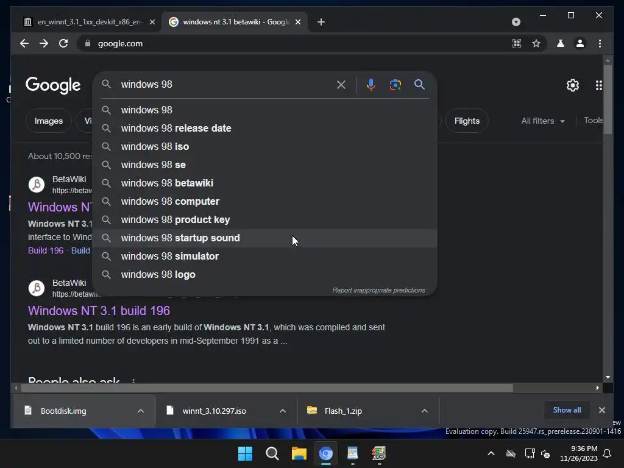Select suggestion 'windows 98 logo'
Image resolution: width=624 pixels, height=468 pixels.
pyautogui.click(x=264, y=275)
